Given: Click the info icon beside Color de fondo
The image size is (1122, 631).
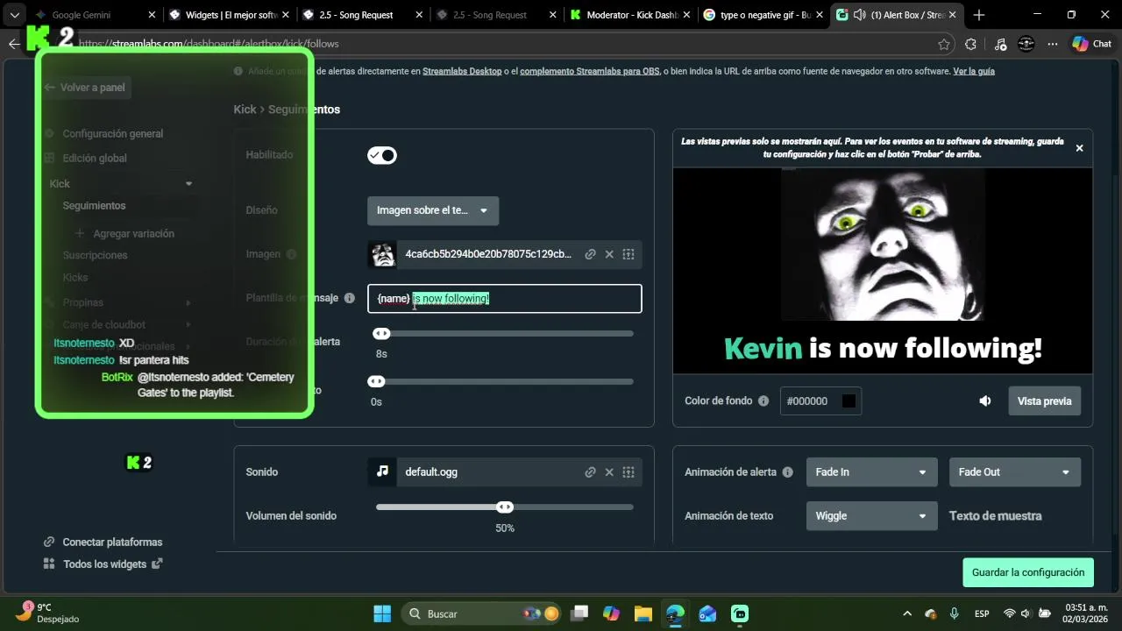Looking at the screenshot, I should [x=763, y=401].
